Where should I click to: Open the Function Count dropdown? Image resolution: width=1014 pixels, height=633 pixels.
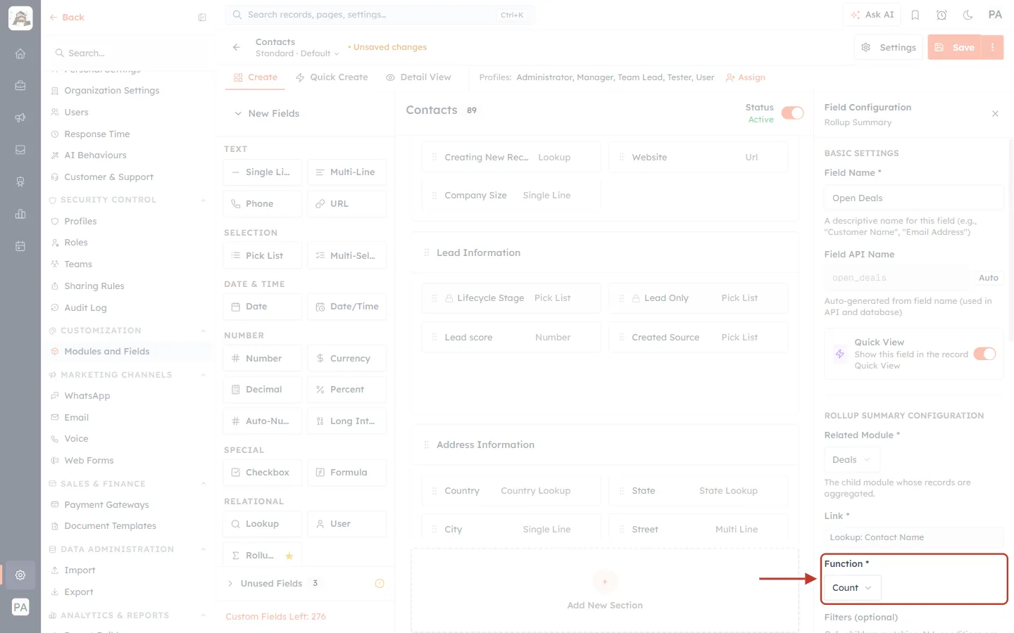click(852, 588)
